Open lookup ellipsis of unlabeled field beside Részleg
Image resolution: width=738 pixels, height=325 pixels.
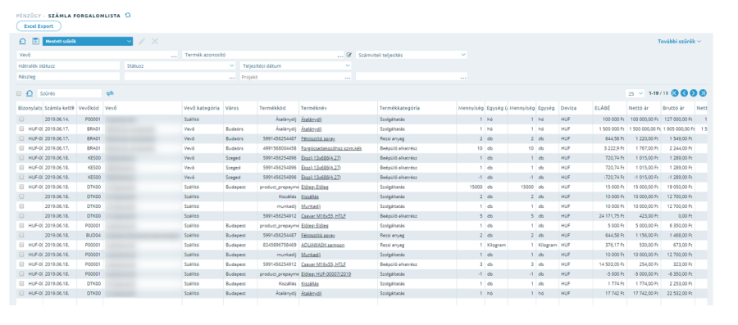pyautogui.click(x=231, y=77)
